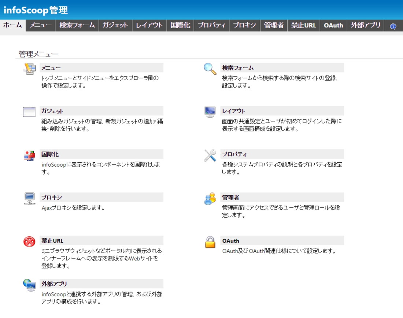Click the 禁止URL red cross icon
Image resolution: width=403 pixels, height=318 pixels.
[29, 242]
